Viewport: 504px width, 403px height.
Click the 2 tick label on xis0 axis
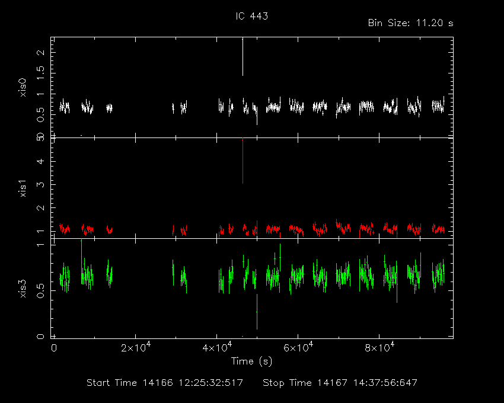tap(41, 52)
